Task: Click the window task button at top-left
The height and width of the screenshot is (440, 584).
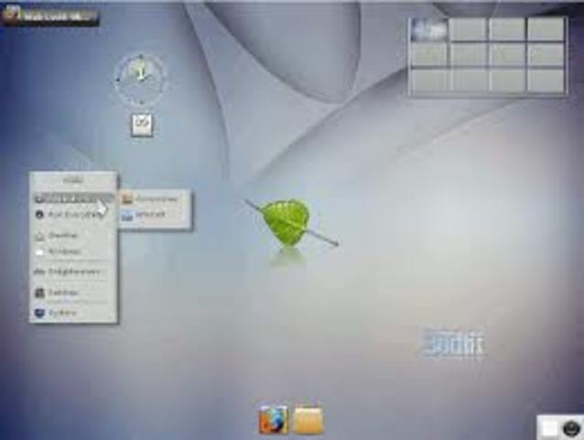Action: (50, 16)
